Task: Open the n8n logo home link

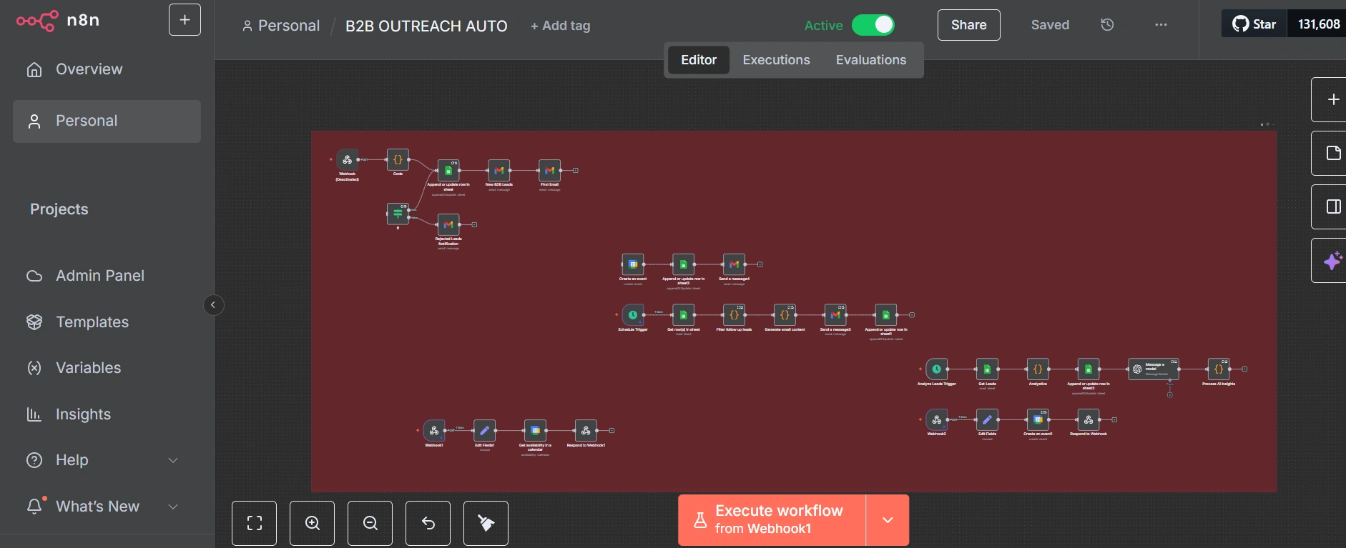Action: (x=58, y=21)
